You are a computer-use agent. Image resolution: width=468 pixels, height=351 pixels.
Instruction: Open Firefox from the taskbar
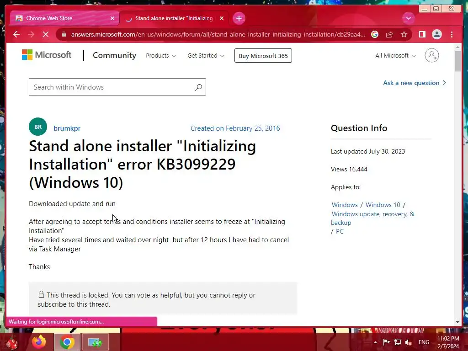(39, 342)
